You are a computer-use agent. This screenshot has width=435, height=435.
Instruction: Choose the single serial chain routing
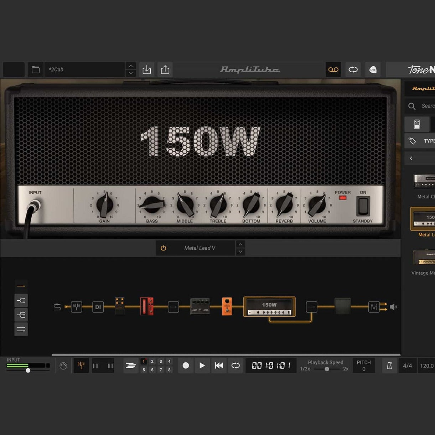pos(21,286)
